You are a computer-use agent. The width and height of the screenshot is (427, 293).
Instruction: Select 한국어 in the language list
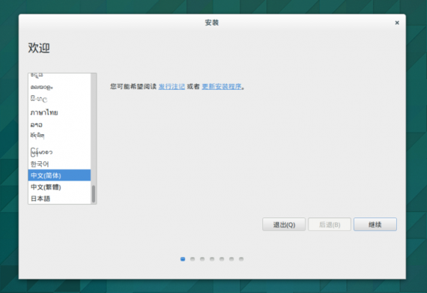pyautogui.click(x=59, y=164)
